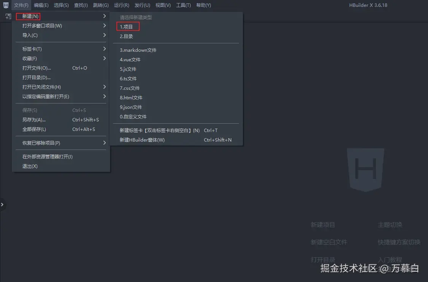The image size is (428, 282).
Task: Open the 帮助(Y) menu
Action: tap(204, 5)
